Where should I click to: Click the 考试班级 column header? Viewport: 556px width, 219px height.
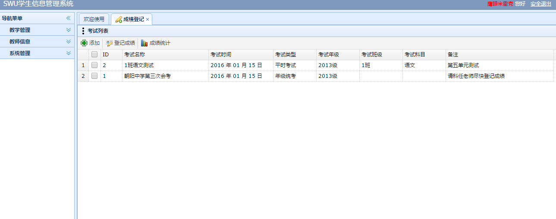[x=381, y=55]
